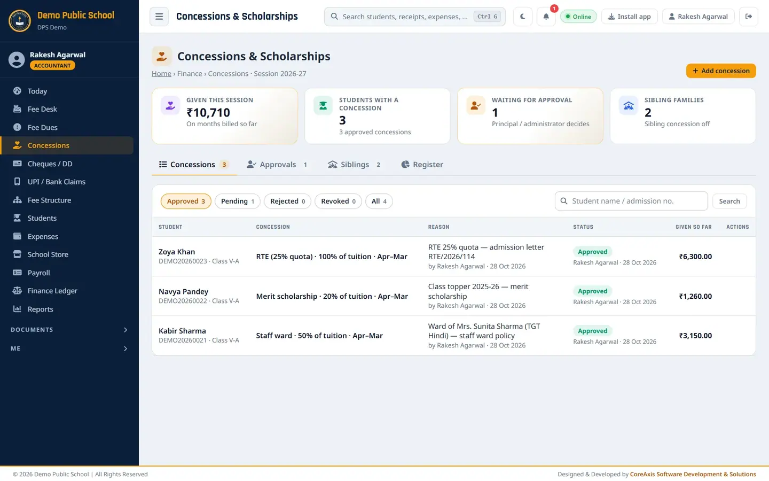Click the Search button

729,201
